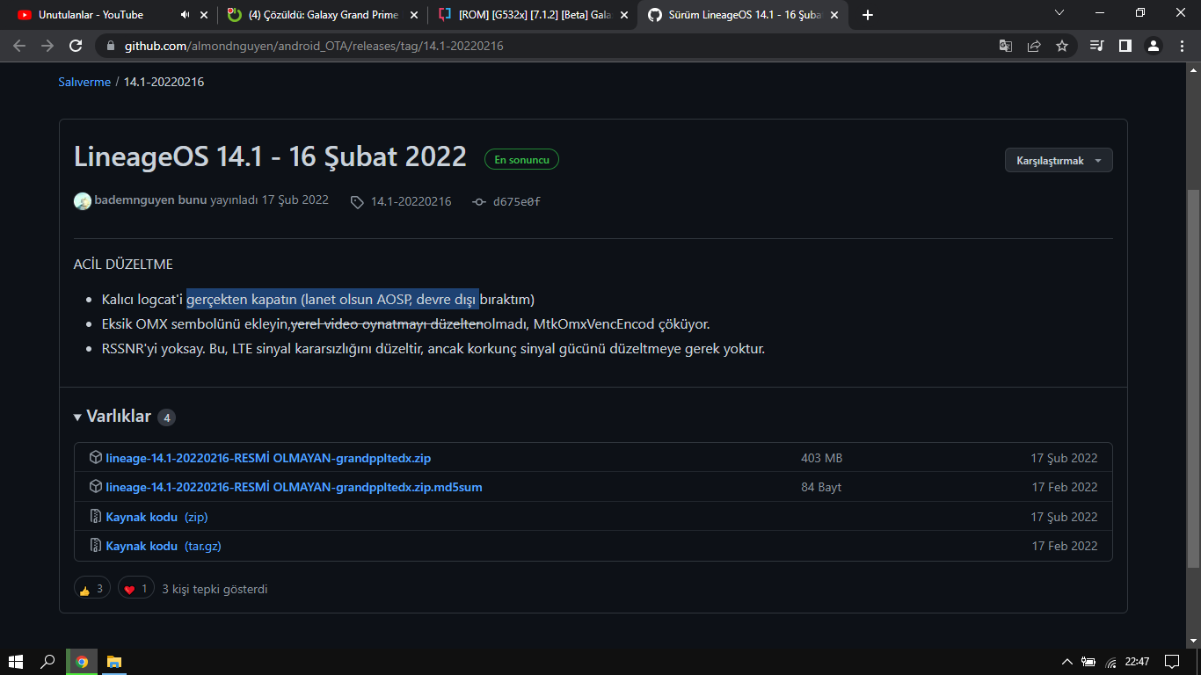The width and height of the screenshot is (1201, 675).
Task: Open the Chrome three-dot menu
Action: tap(1182, 46)
